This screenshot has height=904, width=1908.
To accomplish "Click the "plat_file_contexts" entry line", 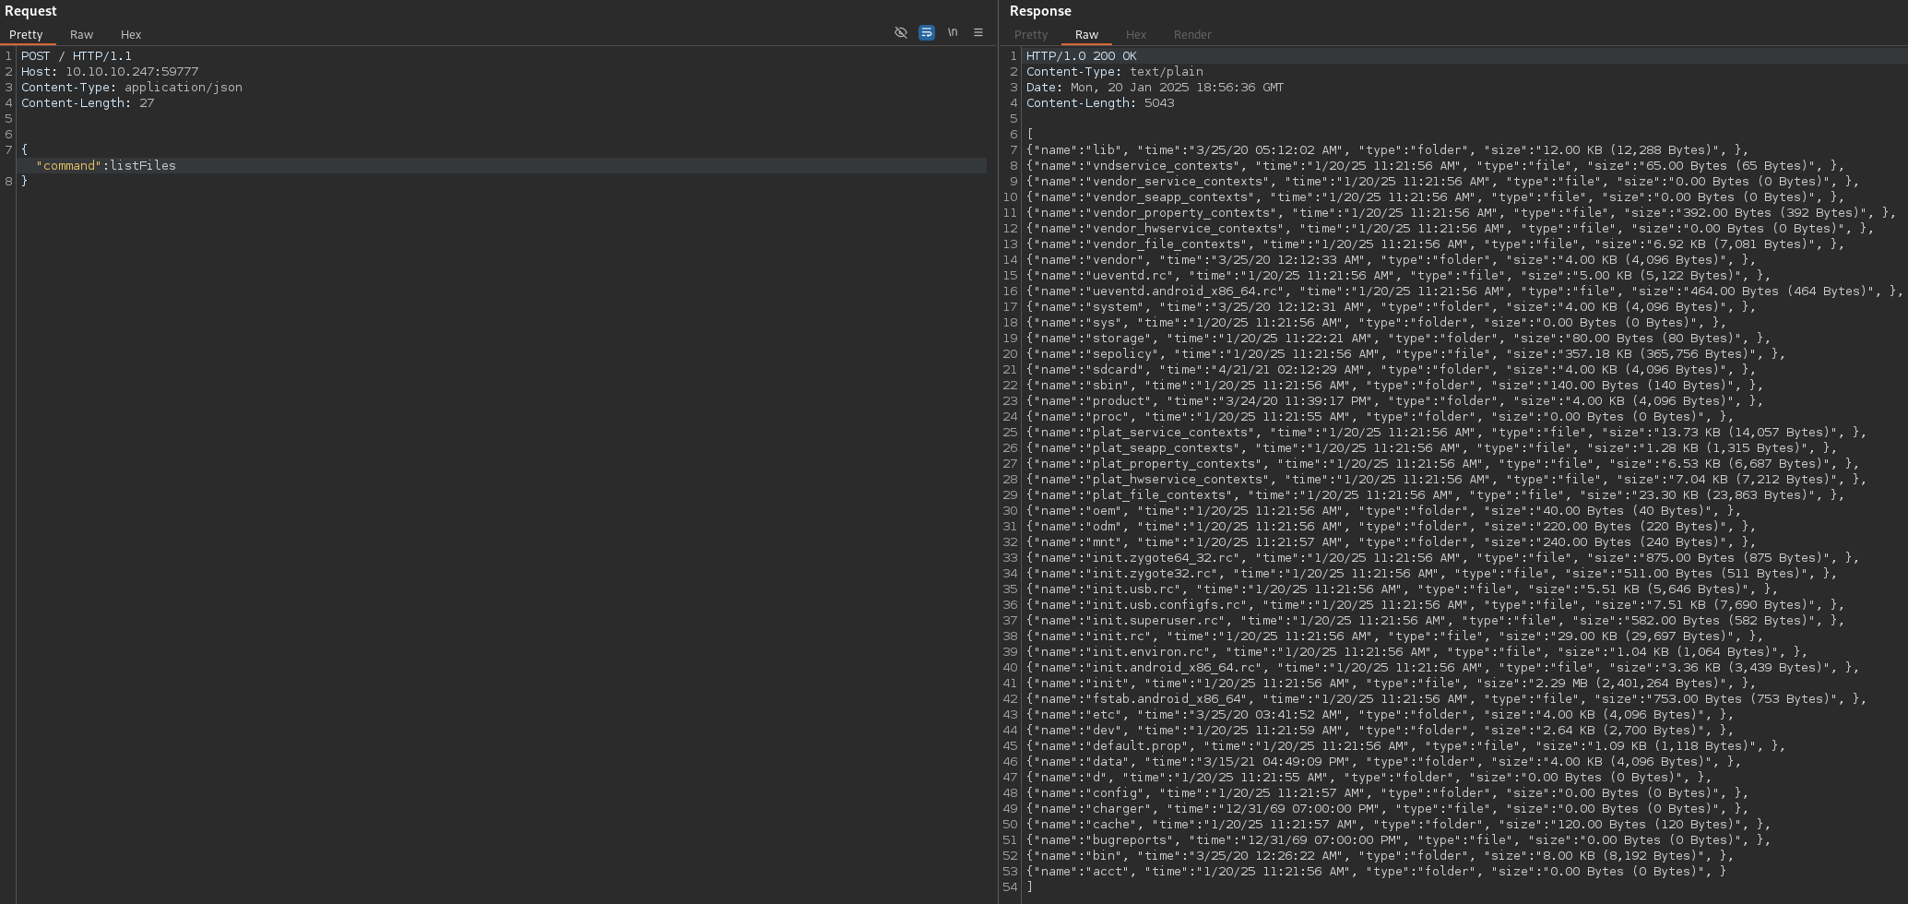I will (x=1436, y=495).
